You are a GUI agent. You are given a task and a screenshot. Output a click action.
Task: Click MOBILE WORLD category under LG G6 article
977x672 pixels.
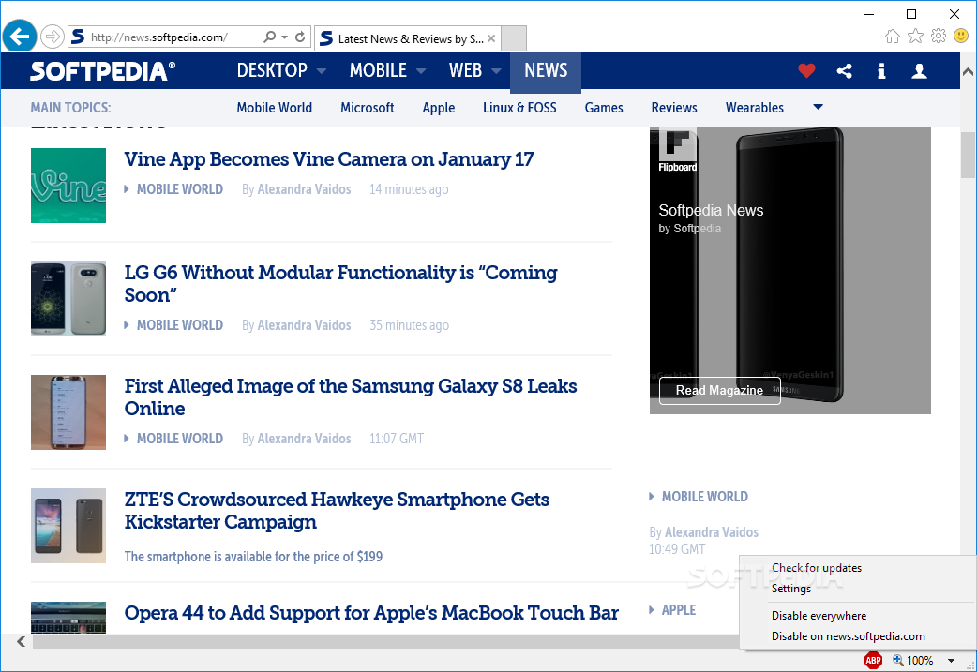pos(179,325)
